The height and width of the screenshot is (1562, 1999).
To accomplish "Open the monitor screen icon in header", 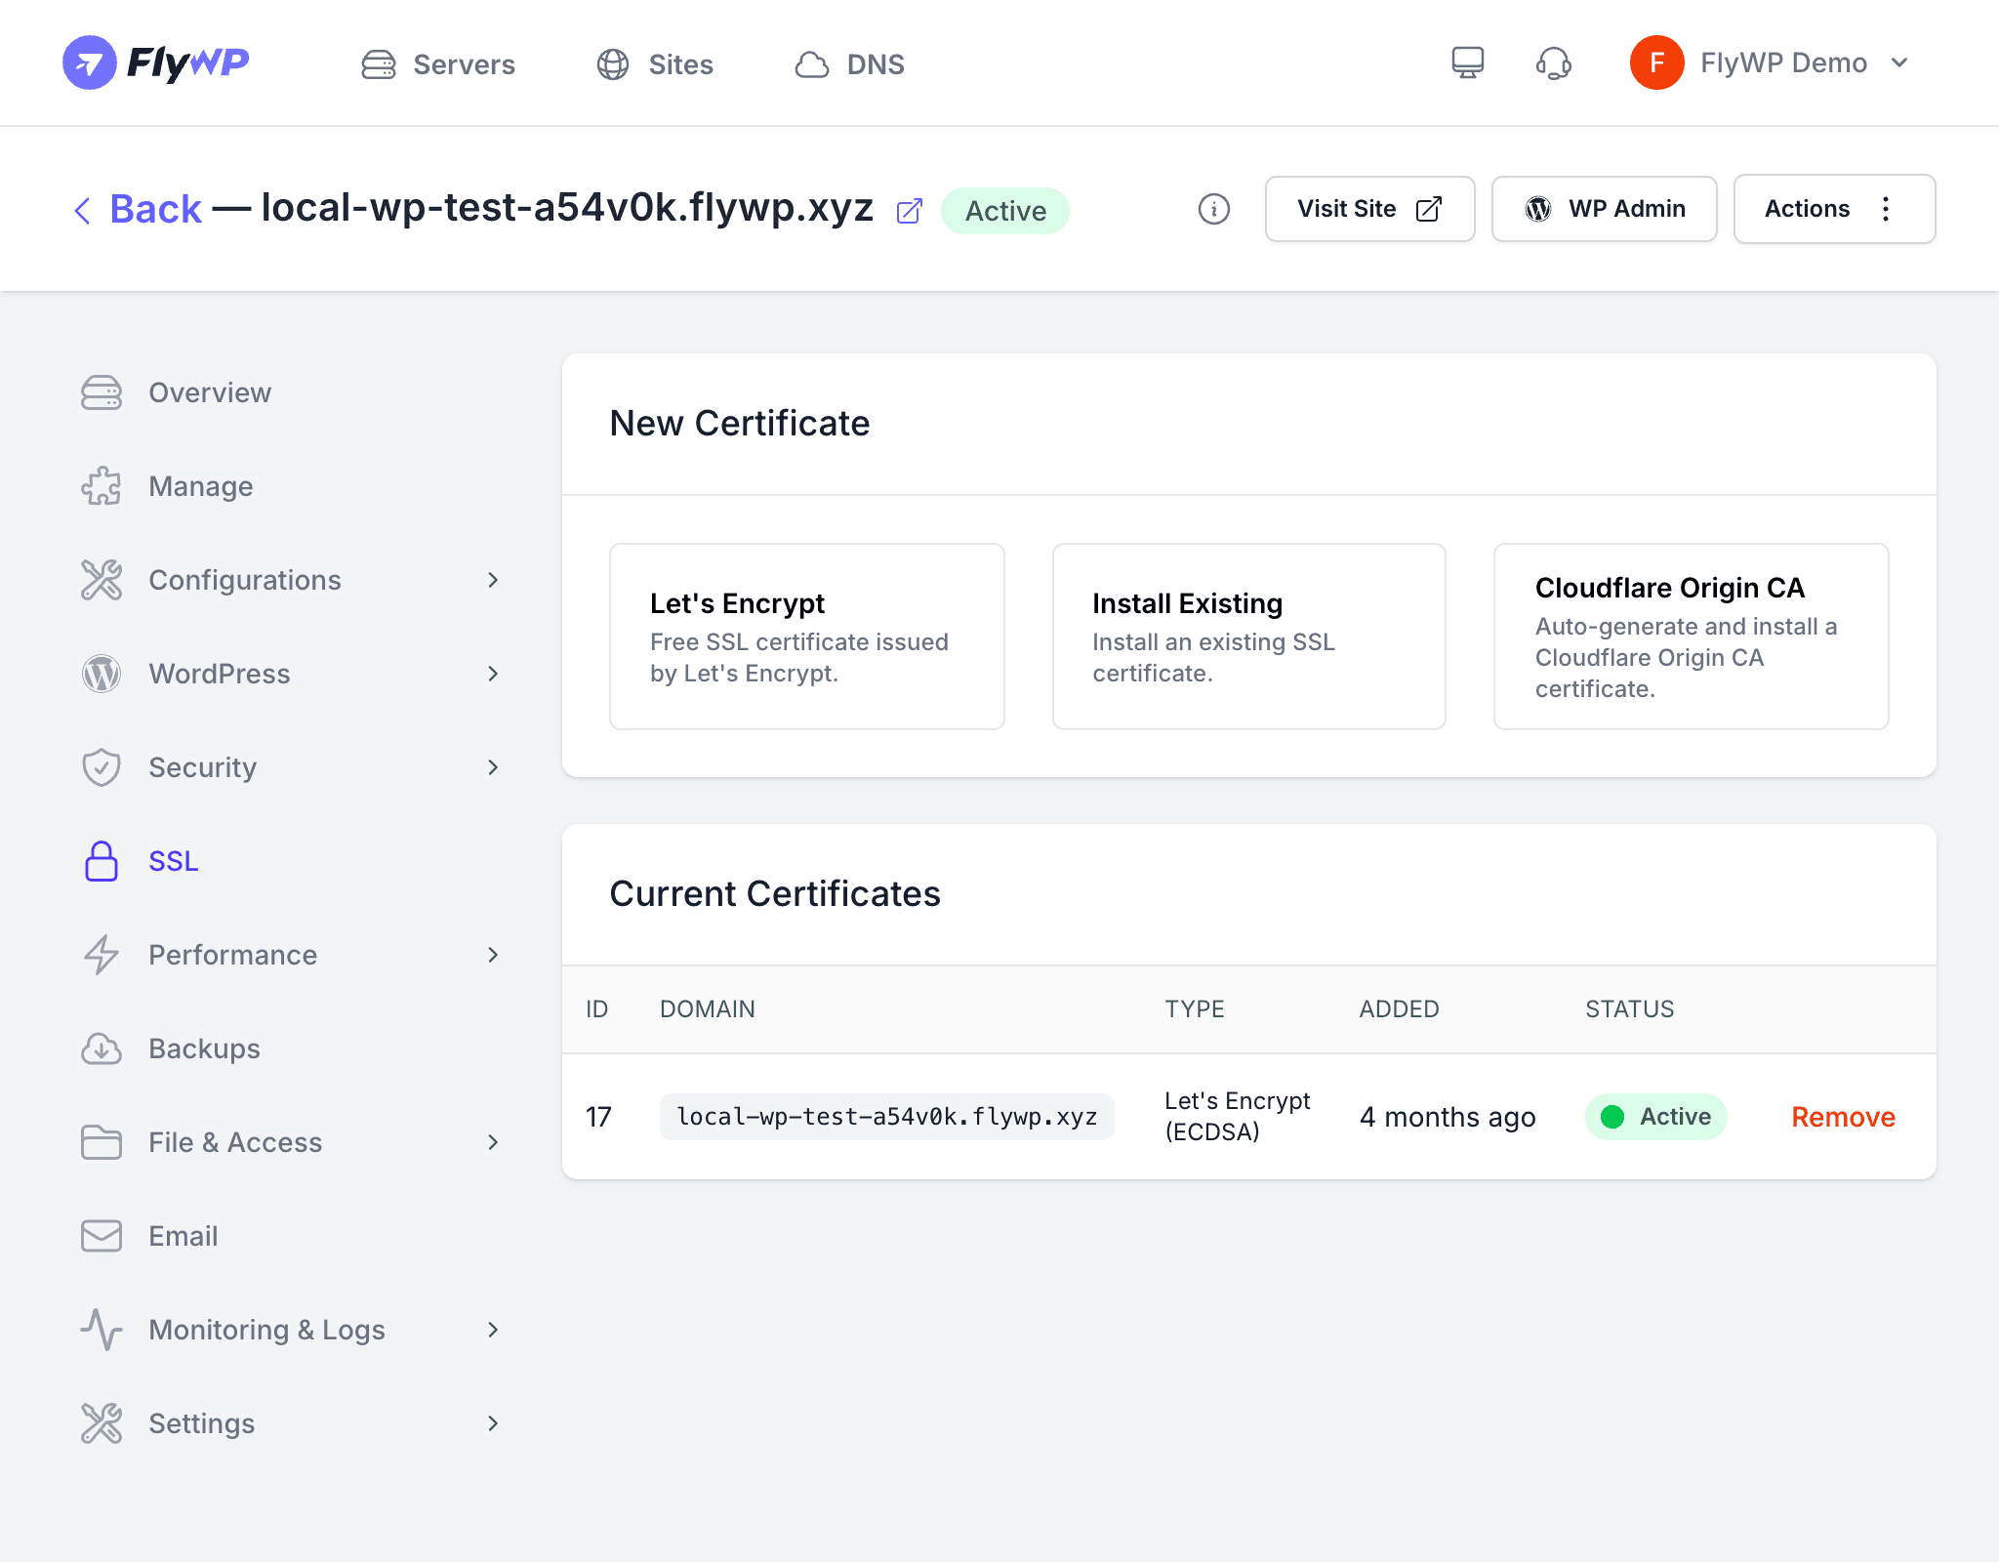I will click(1468, 63).
